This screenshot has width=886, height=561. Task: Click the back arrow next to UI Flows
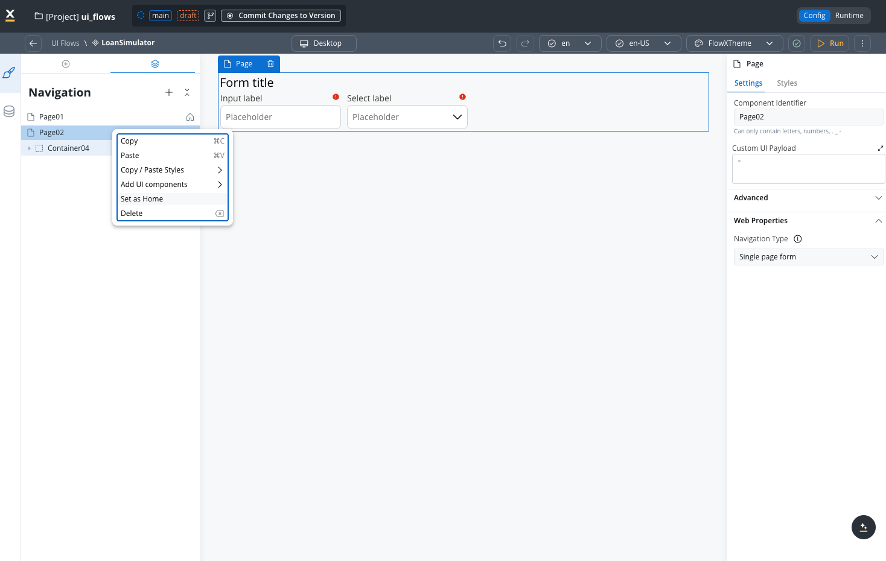point(33,43)
